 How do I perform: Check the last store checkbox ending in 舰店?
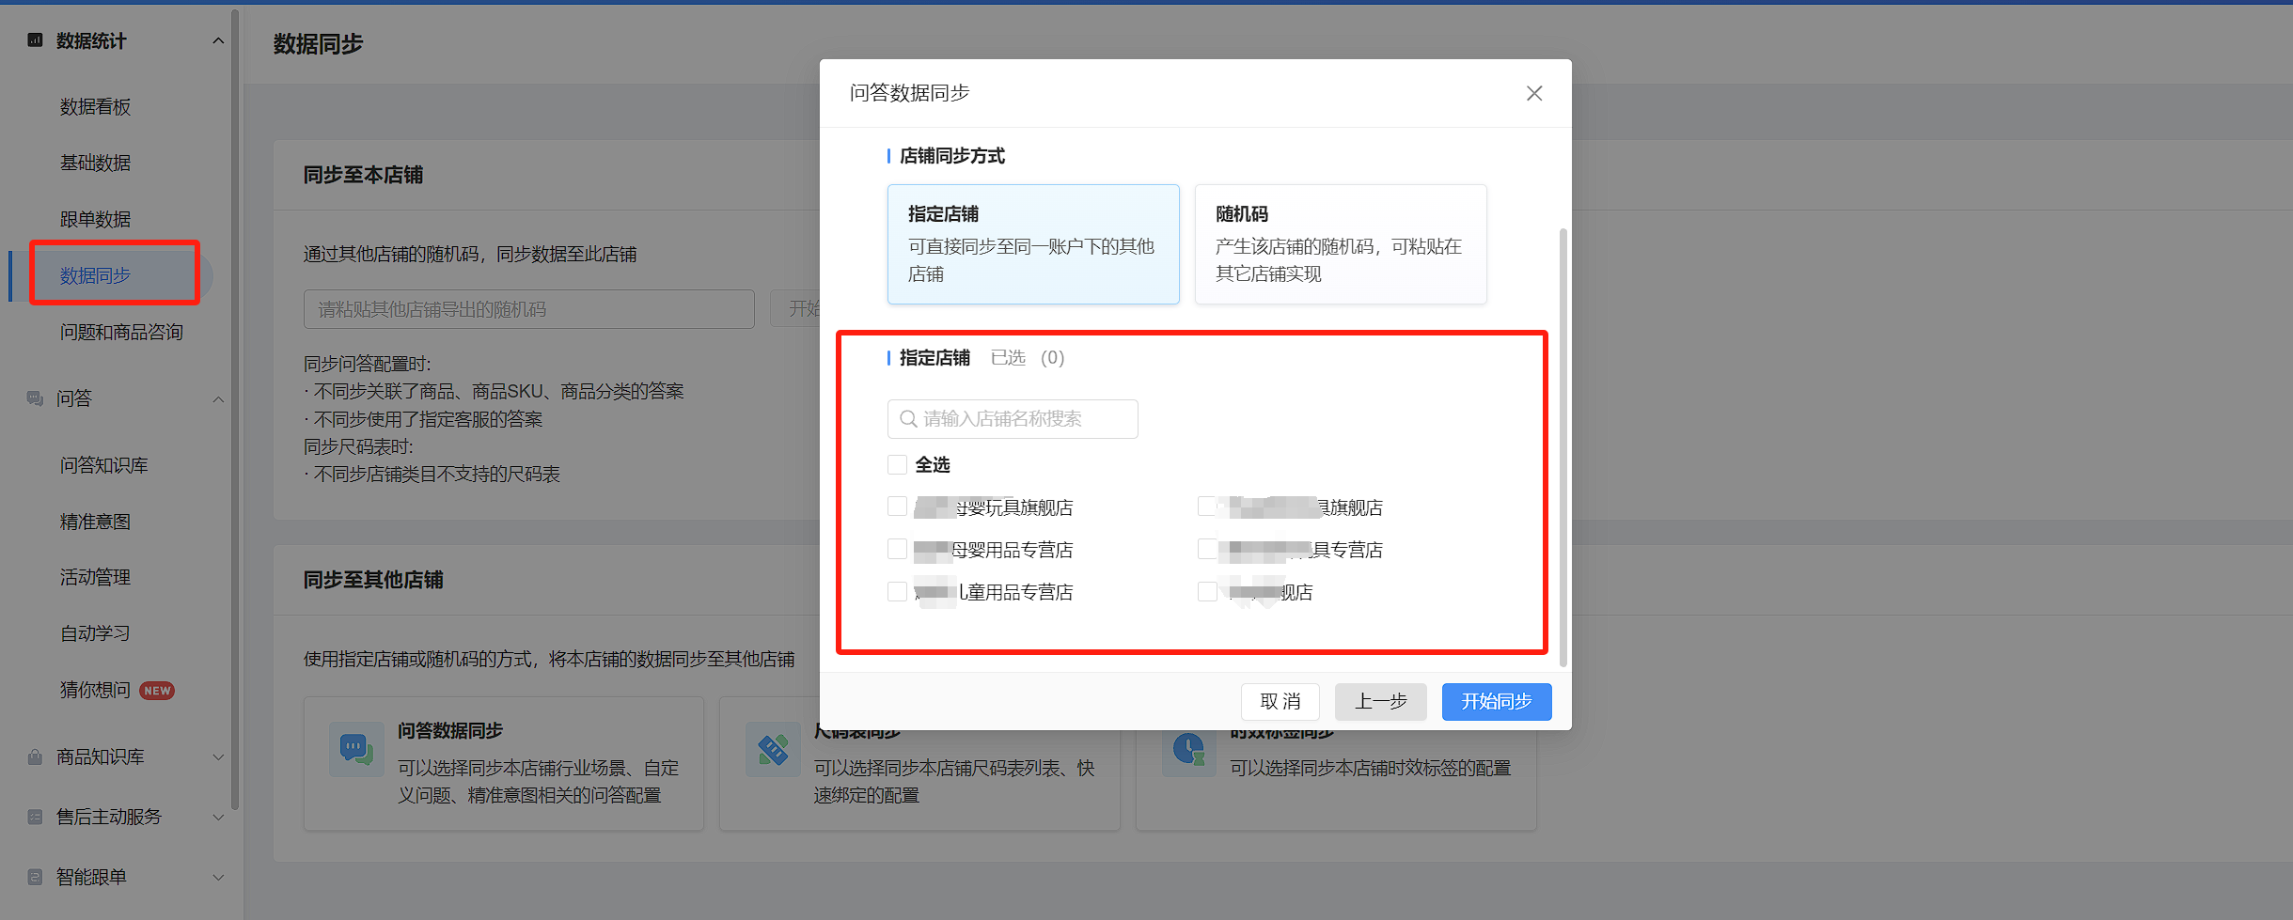click(x=1207, y=591)
